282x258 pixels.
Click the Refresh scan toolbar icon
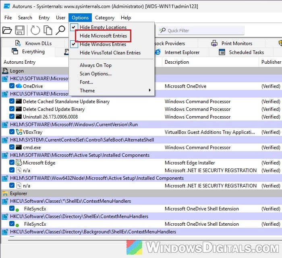pos(35,30)
